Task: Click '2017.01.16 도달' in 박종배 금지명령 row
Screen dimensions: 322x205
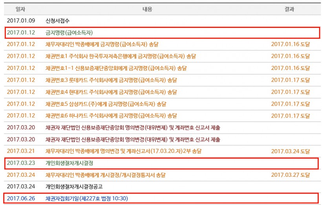Action: [290, 44]
